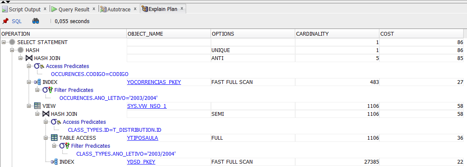The height and width of the screenshot is (167, 467).
Task: Click the Explain Plan tab icon
Action: click(x=145, y=9)
